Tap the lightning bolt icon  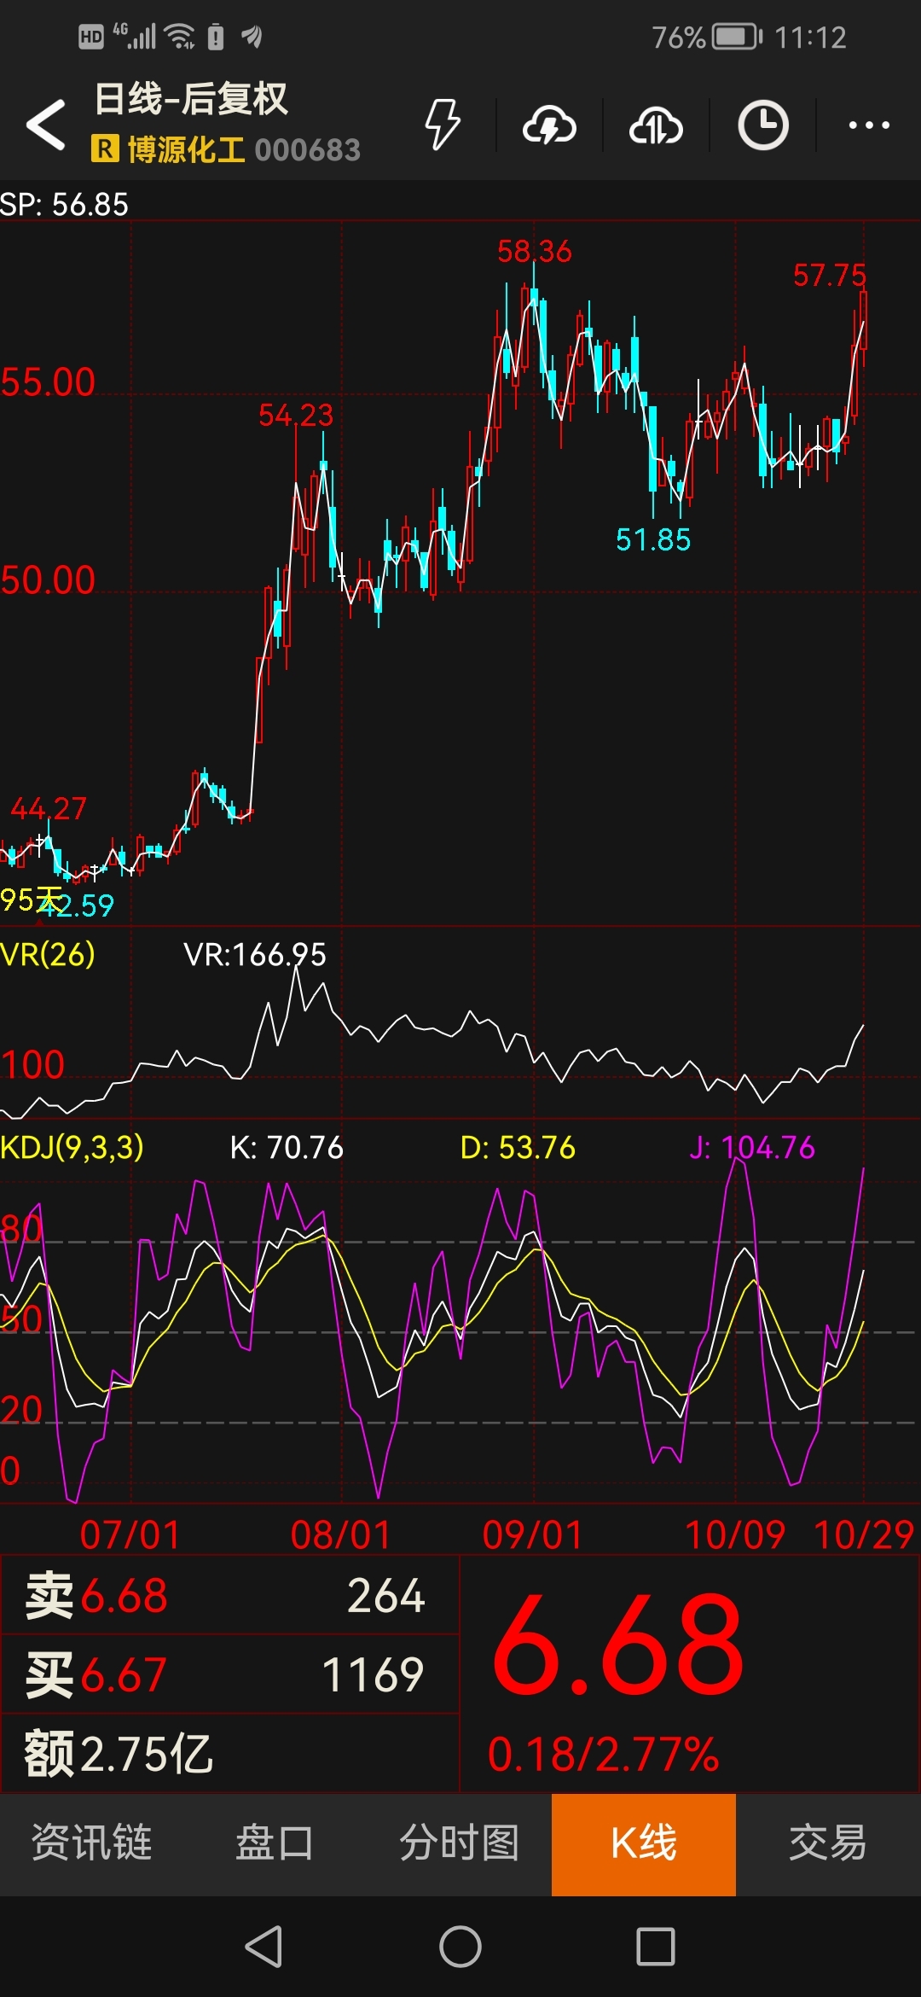tap(443, 125)
